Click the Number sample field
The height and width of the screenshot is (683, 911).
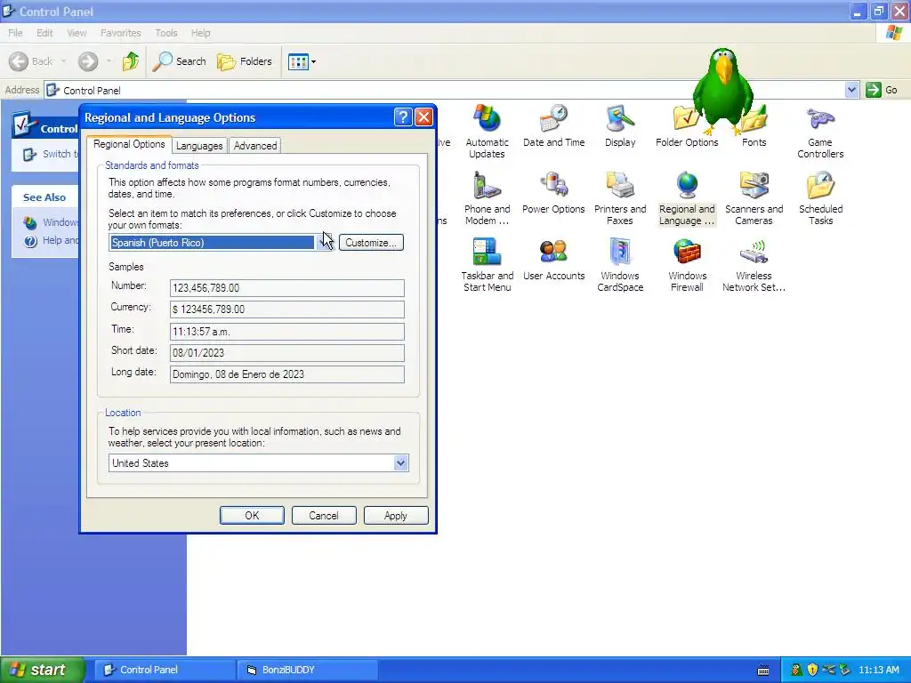point(287,288)
